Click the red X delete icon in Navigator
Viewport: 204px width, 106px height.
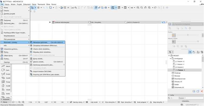coord(202,91)
